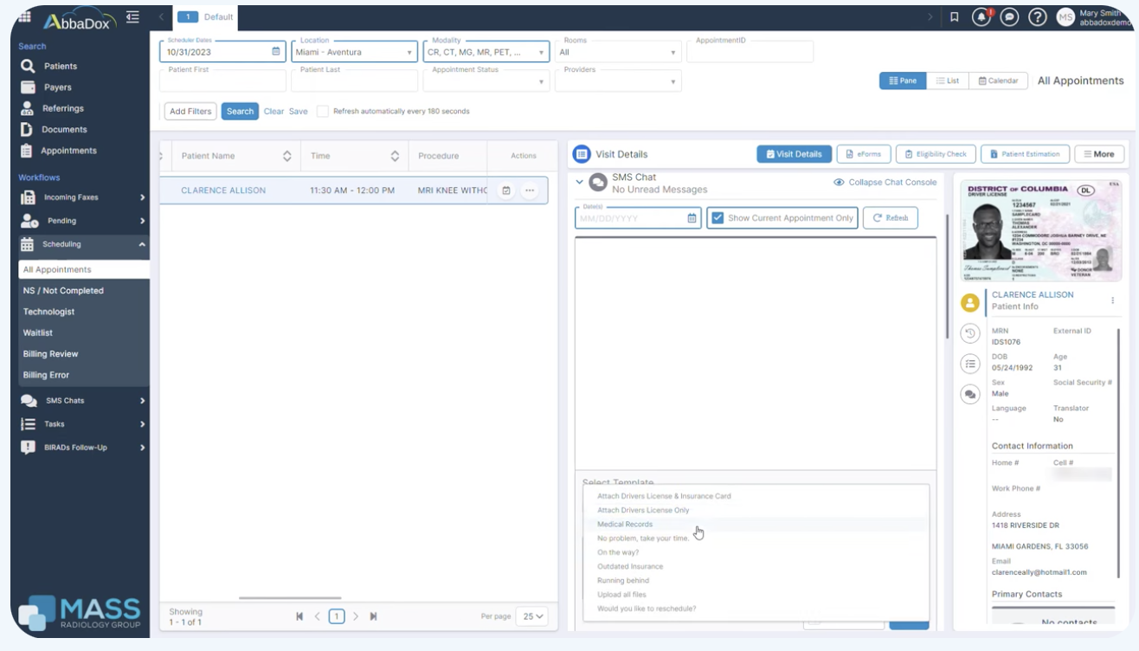Expand the Per page 25 dropdown
Image resolution: width=1139 pixels, height=651 pixels.
point(531,616)
